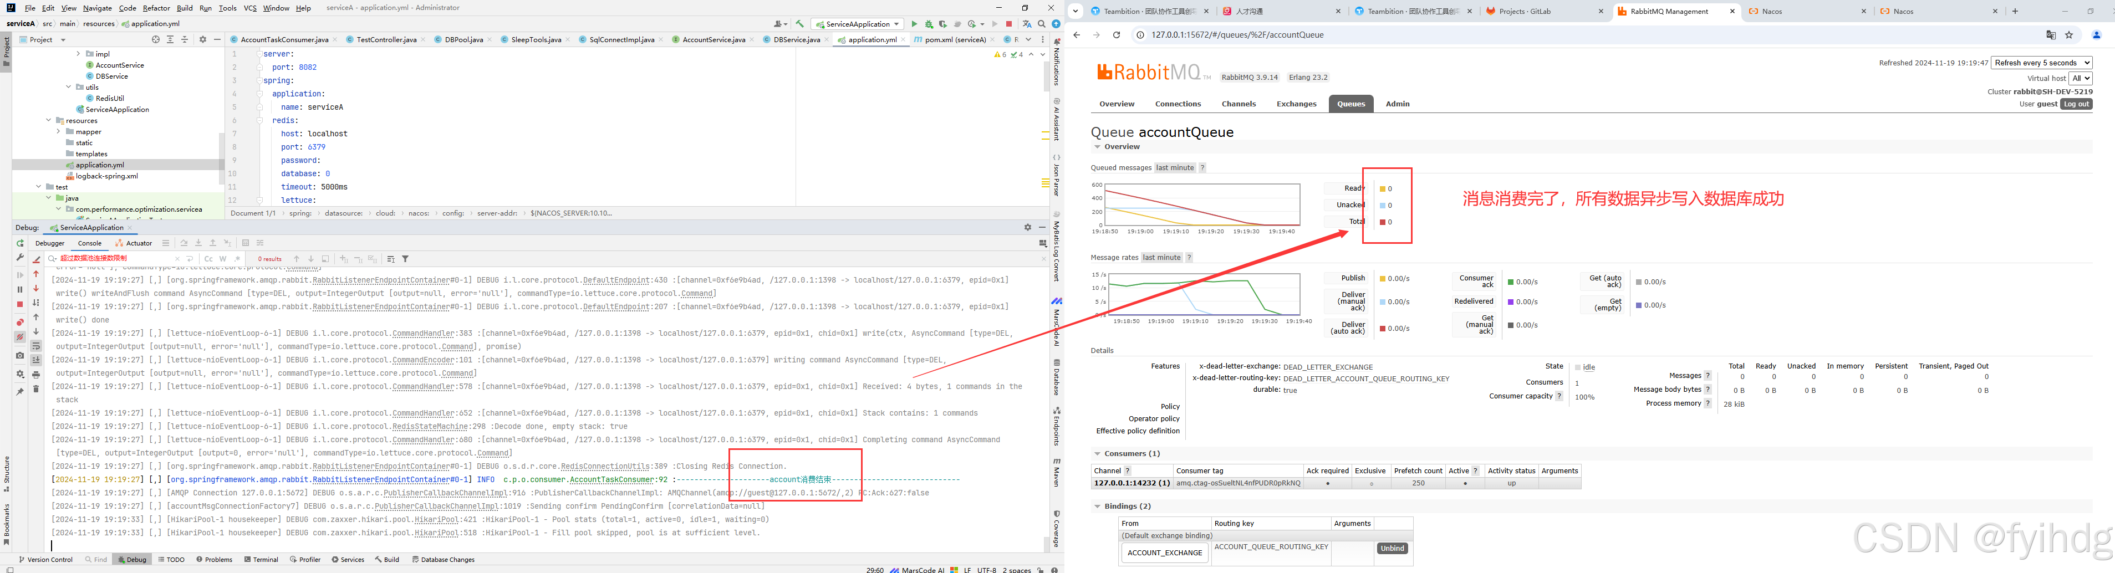The image size is (2115, 573).
Task: Click the red Total legend swatch
Action: point(1383,222)
